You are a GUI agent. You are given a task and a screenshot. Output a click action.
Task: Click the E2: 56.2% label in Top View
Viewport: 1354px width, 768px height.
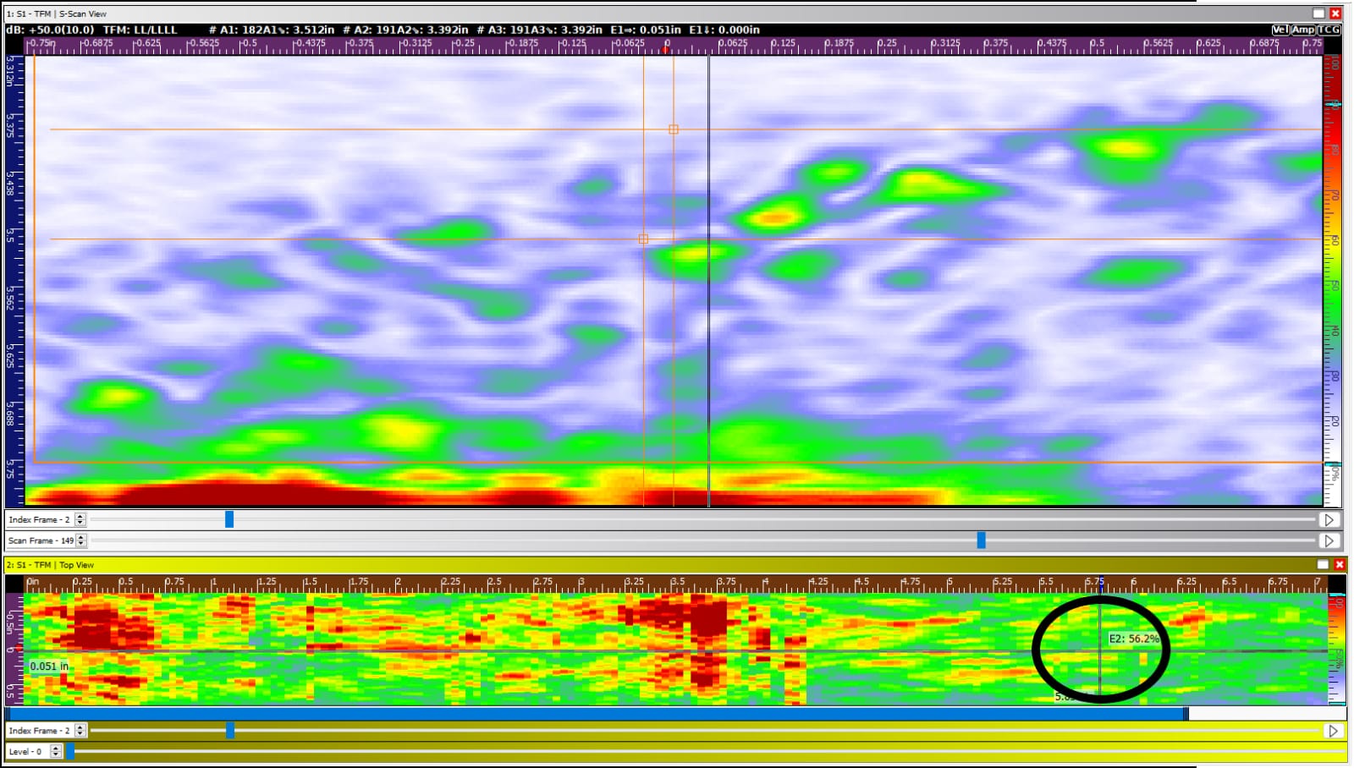coord(1134,639)
